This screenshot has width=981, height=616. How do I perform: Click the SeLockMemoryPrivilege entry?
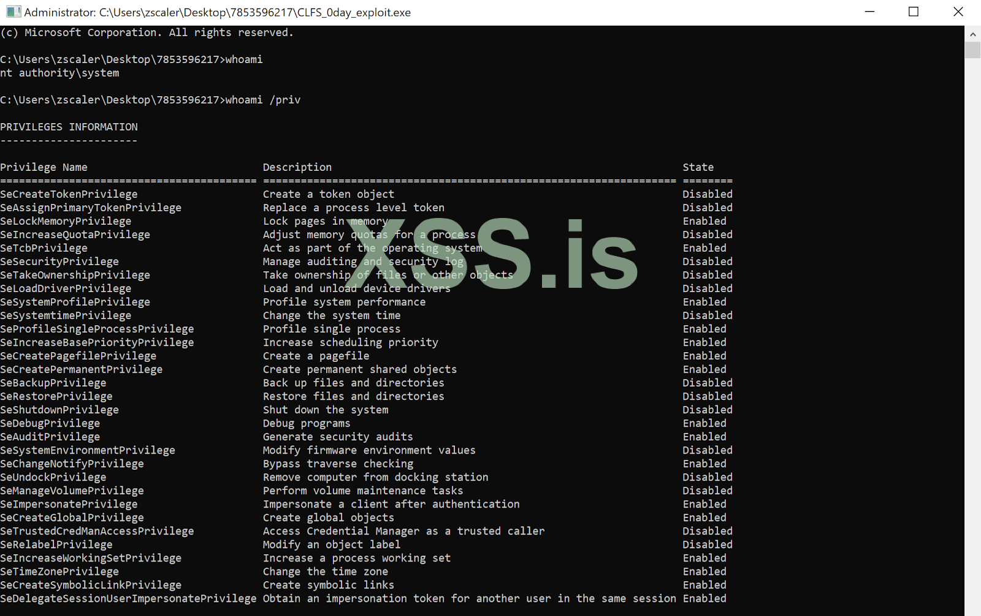66,221
